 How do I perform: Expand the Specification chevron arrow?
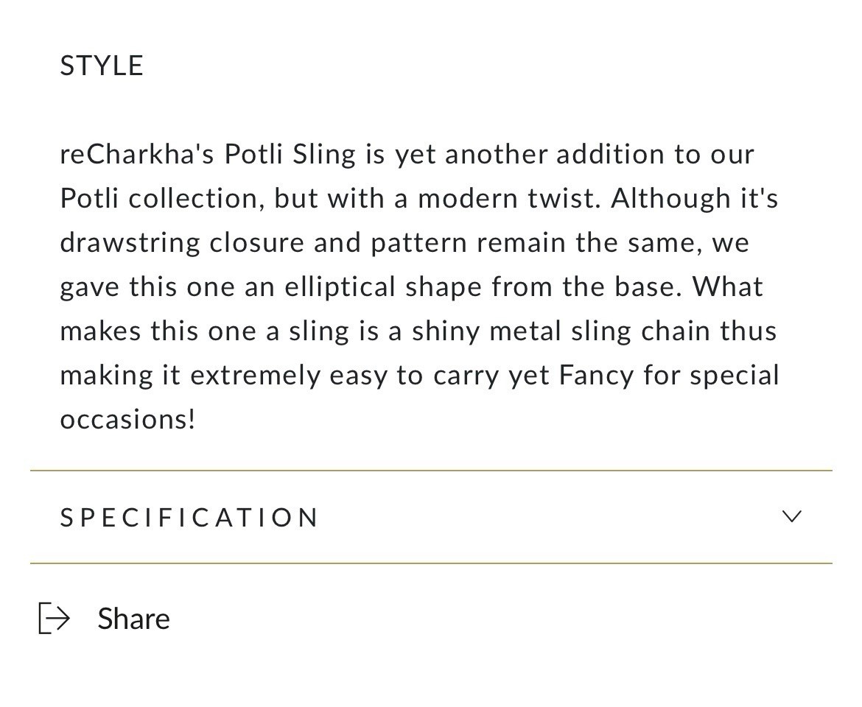[791, 516]
